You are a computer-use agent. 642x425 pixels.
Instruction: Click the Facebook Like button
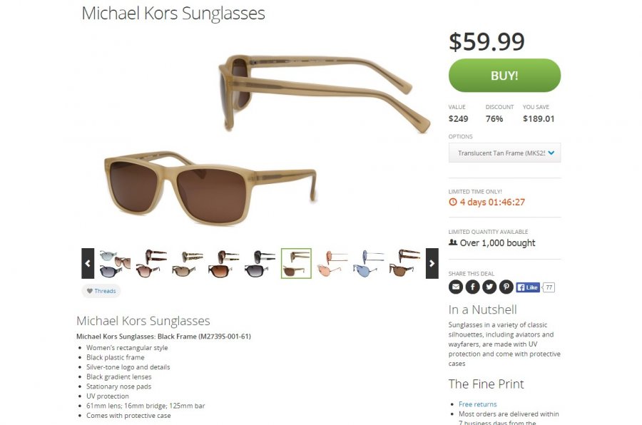click(x=527, y=287)
